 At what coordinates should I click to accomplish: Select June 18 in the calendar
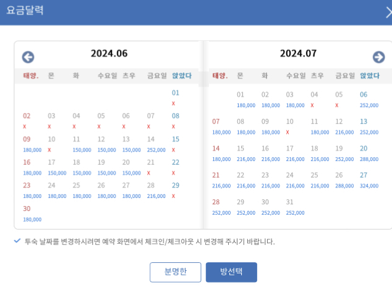coord(82,168)
